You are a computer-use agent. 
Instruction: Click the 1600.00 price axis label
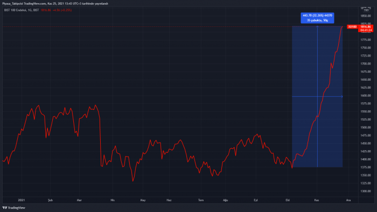(366, 96)
